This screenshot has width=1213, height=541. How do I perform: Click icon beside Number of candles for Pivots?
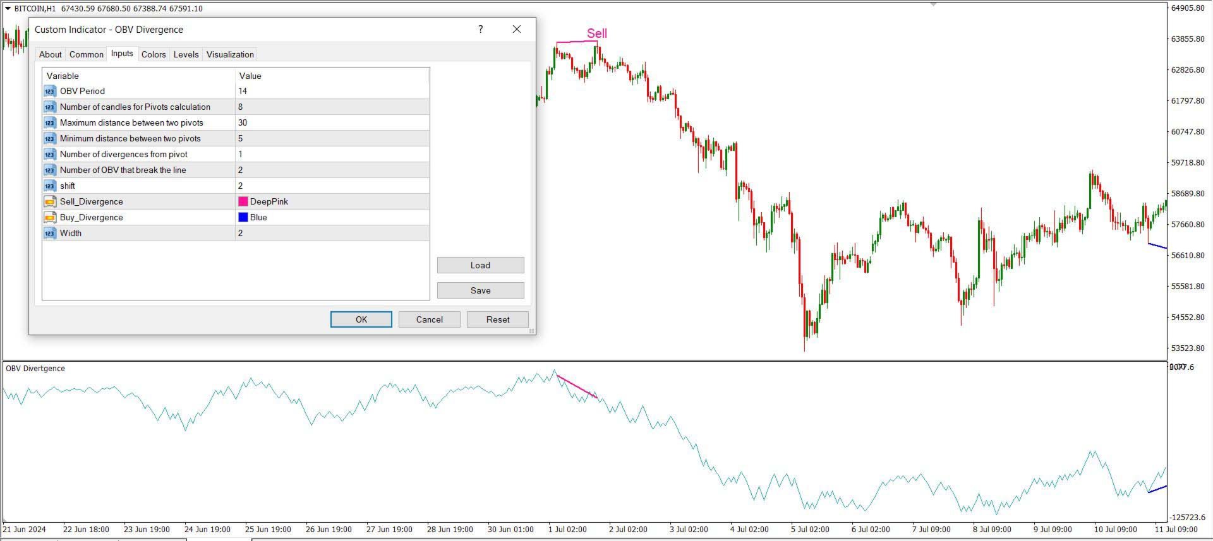point(50,107)
